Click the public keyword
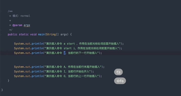The width and height of the screenshot is (181, 96). point(13,34)
